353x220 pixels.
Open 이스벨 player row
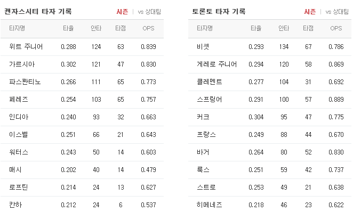pos(82,135)
